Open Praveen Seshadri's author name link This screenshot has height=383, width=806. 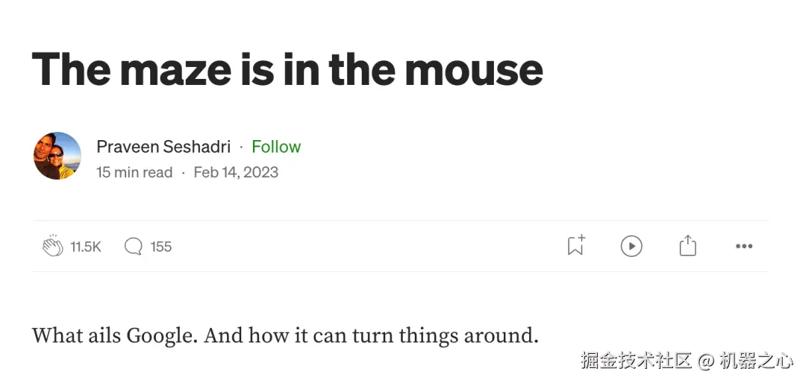pos(163,147)
